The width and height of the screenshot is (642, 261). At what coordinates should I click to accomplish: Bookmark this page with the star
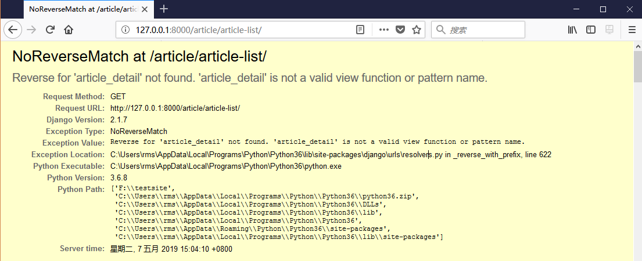click(416, 30)
